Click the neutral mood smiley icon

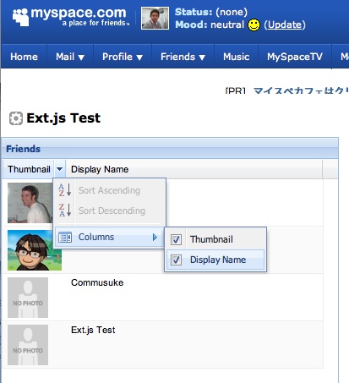[254, 25]
